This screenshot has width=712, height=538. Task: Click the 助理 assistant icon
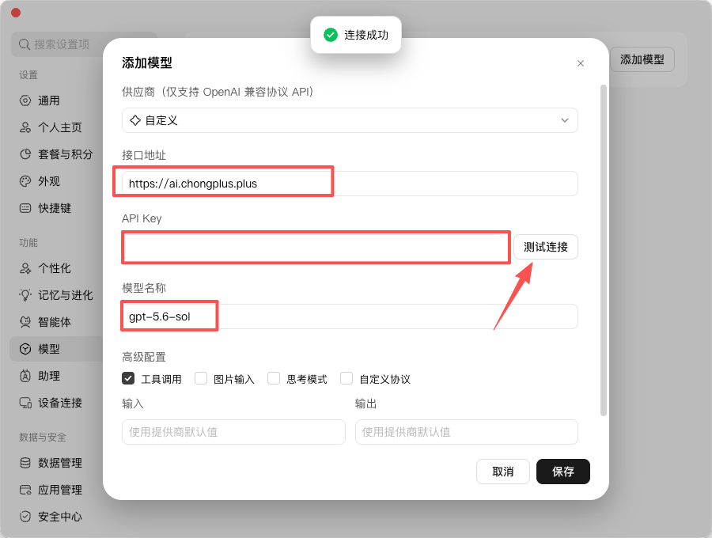coord(25,376)
